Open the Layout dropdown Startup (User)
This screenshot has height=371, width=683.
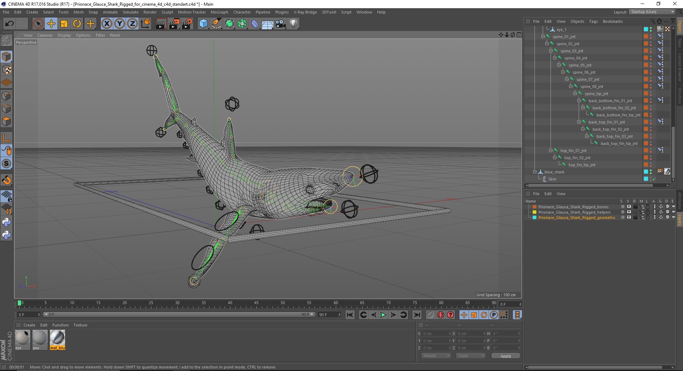pos(652,12)
